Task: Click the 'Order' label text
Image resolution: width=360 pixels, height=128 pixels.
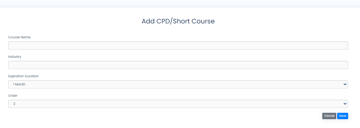Action: click(x=13, y=96)
